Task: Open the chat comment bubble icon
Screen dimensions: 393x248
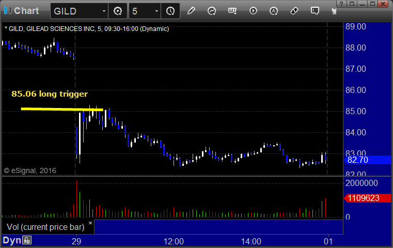Action: pyautogui.click(x=315, y=11)
